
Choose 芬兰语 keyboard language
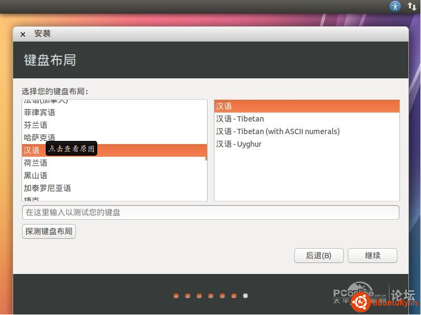35,125
